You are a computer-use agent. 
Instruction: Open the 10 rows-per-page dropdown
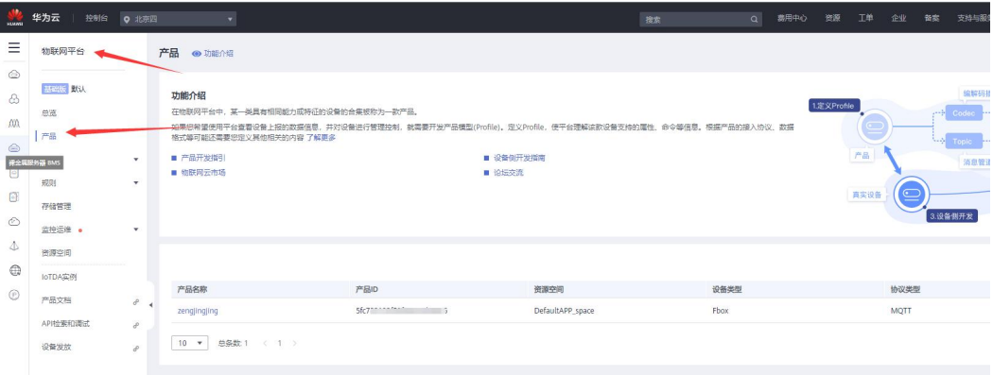coord(190,343)
